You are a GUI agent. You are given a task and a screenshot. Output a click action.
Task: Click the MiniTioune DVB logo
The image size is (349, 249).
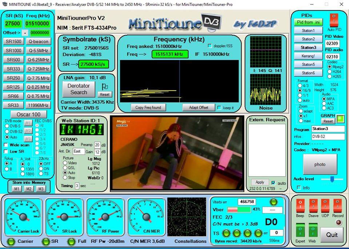coord(175,23)
